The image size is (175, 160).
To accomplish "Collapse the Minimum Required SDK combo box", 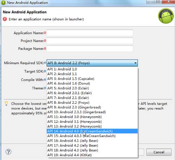I will tap(92, 63).
